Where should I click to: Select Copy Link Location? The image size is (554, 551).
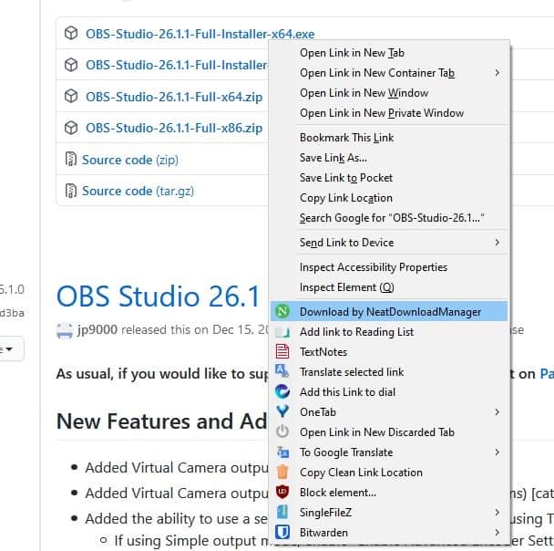389,198
